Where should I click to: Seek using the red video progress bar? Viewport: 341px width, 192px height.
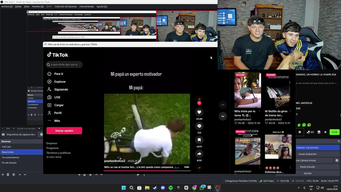point(147,170)
